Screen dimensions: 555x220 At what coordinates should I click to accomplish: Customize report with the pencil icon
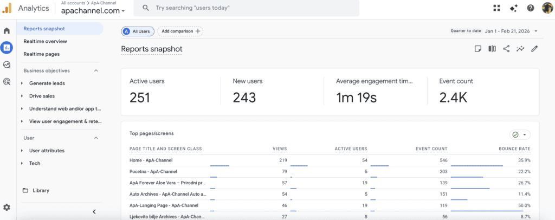pos(534,49)
